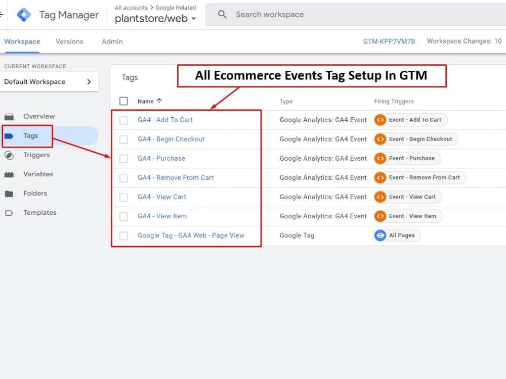Check the checkbox for GA4 - Purchase tag
The width and height of the screenshot is (506, 379).
pyautogui.click(x=123, y=158)
